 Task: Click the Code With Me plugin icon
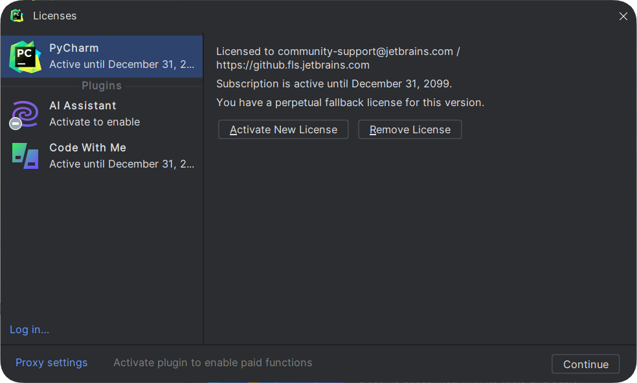point(25,156)
